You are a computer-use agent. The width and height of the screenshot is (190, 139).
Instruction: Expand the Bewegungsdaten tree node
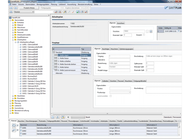click(x=11, y=101)
